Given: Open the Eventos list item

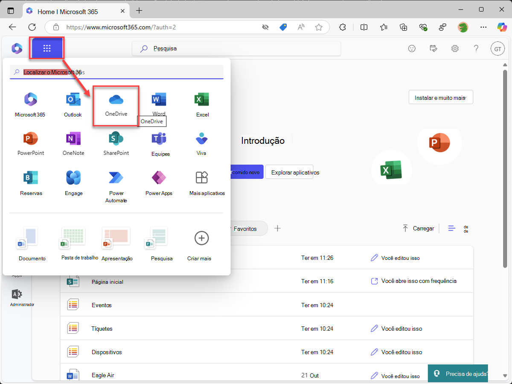Looking at the screenshot, I should click(x=267, y=305).
